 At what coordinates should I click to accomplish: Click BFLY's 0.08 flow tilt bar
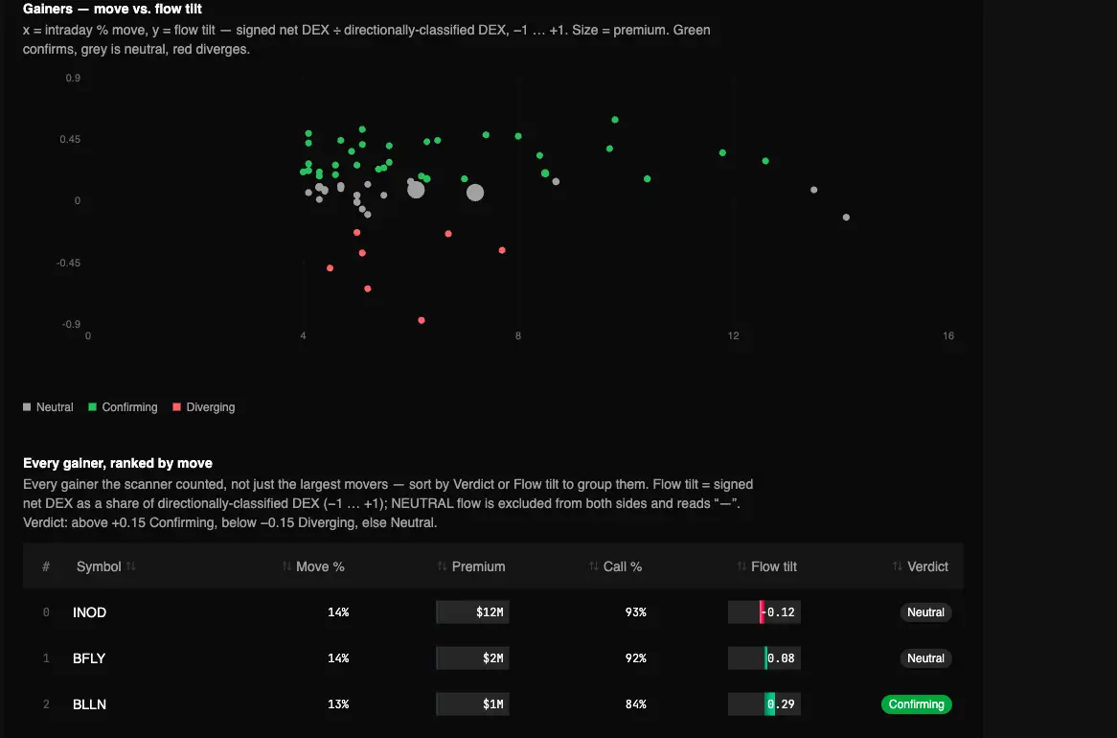764,658
